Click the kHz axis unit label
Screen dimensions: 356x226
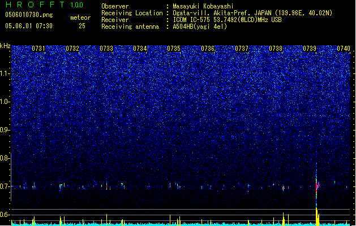coord(5,46)
